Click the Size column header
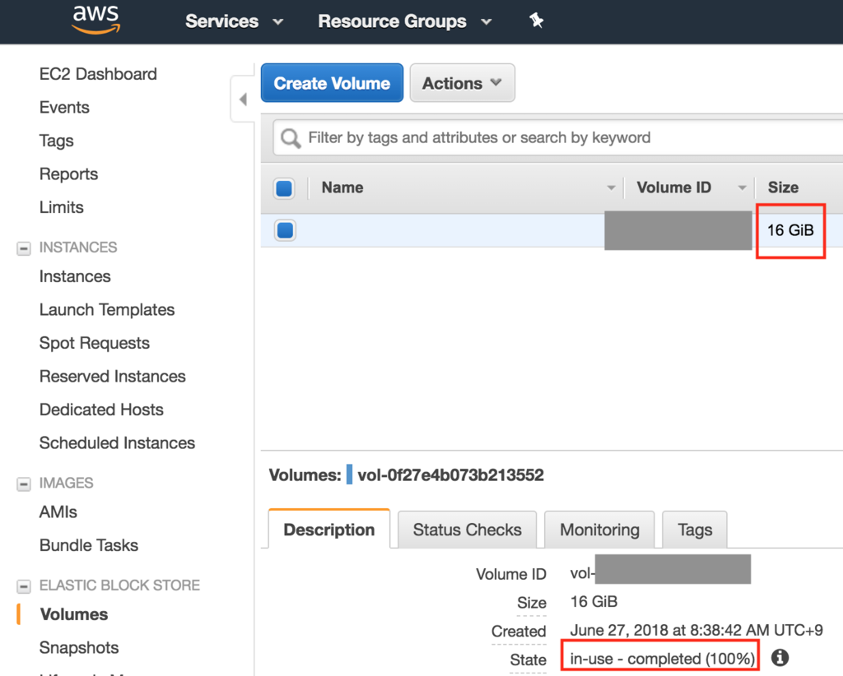The width and height of the screenshot is (843, 676). pyautogui.click(x=784, y=188)
